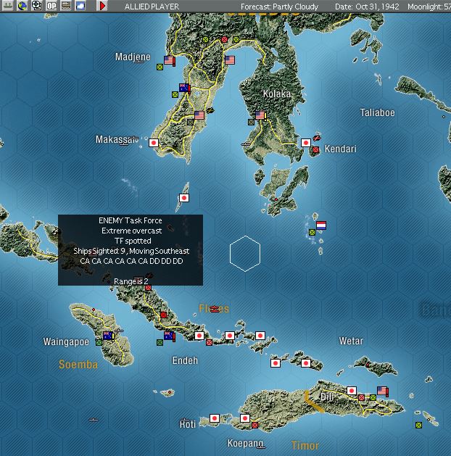Click the 'Wetar' map label
Image resolution: width=451 pixels, height=456 pixels.
(x=351, y=341)
